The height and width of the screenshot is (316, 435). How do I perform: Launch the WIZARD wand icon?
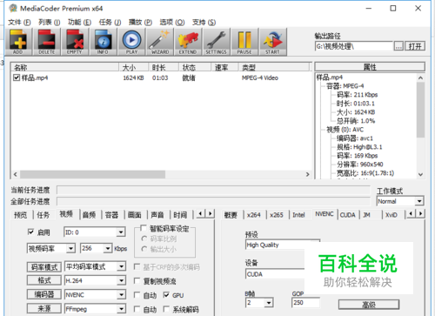[x=160, y=42]
